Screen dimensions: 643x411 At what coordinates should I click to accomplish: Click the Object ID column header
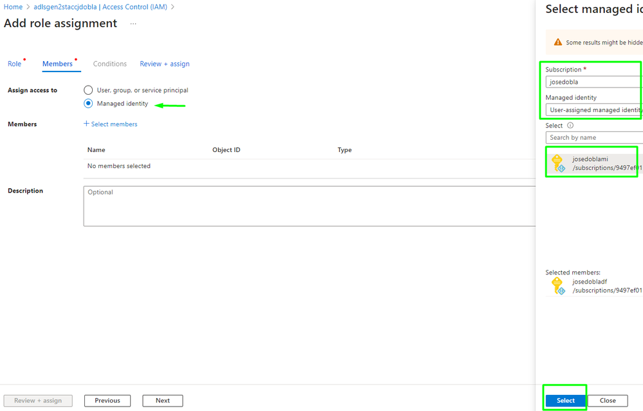click(227, 150)
